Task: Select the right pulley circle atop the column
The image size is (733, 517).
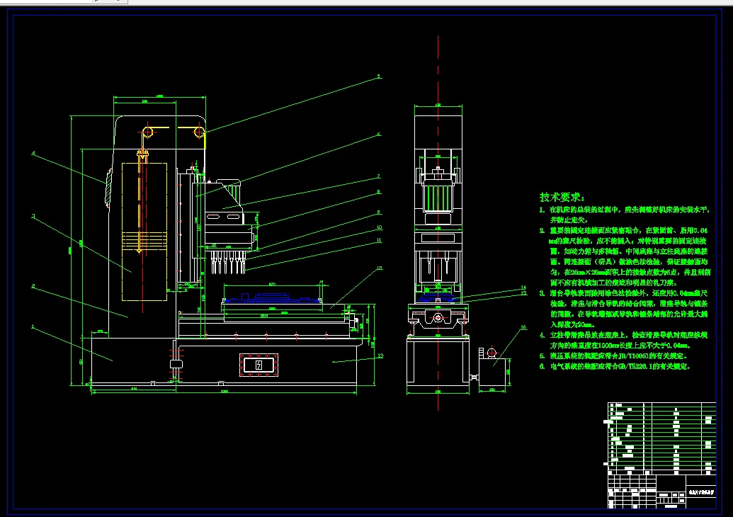Action: pyautogui.click(x=200, y=132)
